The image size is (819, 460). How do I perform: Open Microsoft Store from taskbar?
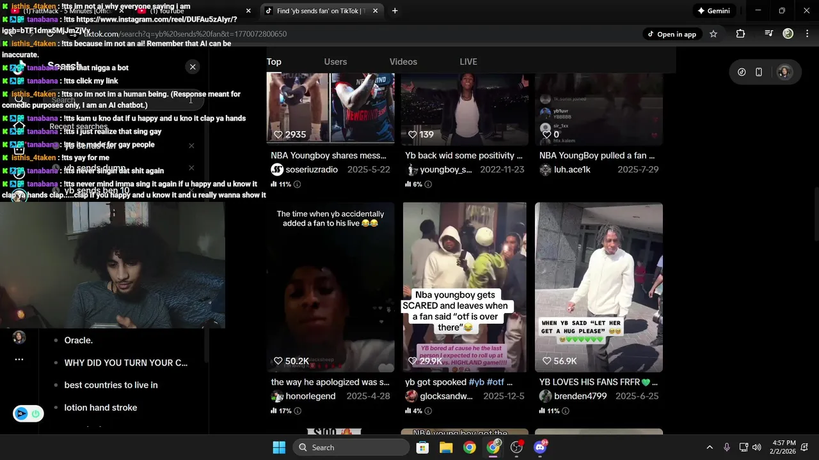pyautogui.click(x=422, y=448)
